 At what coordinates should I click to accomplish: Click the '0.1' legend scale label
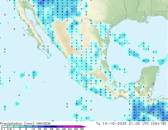3,129
